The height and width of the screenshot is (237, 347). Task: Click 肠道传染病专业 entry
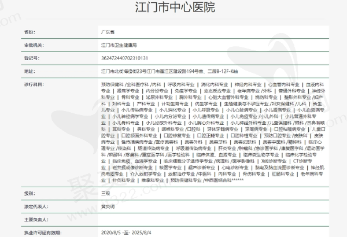point(153,148)
